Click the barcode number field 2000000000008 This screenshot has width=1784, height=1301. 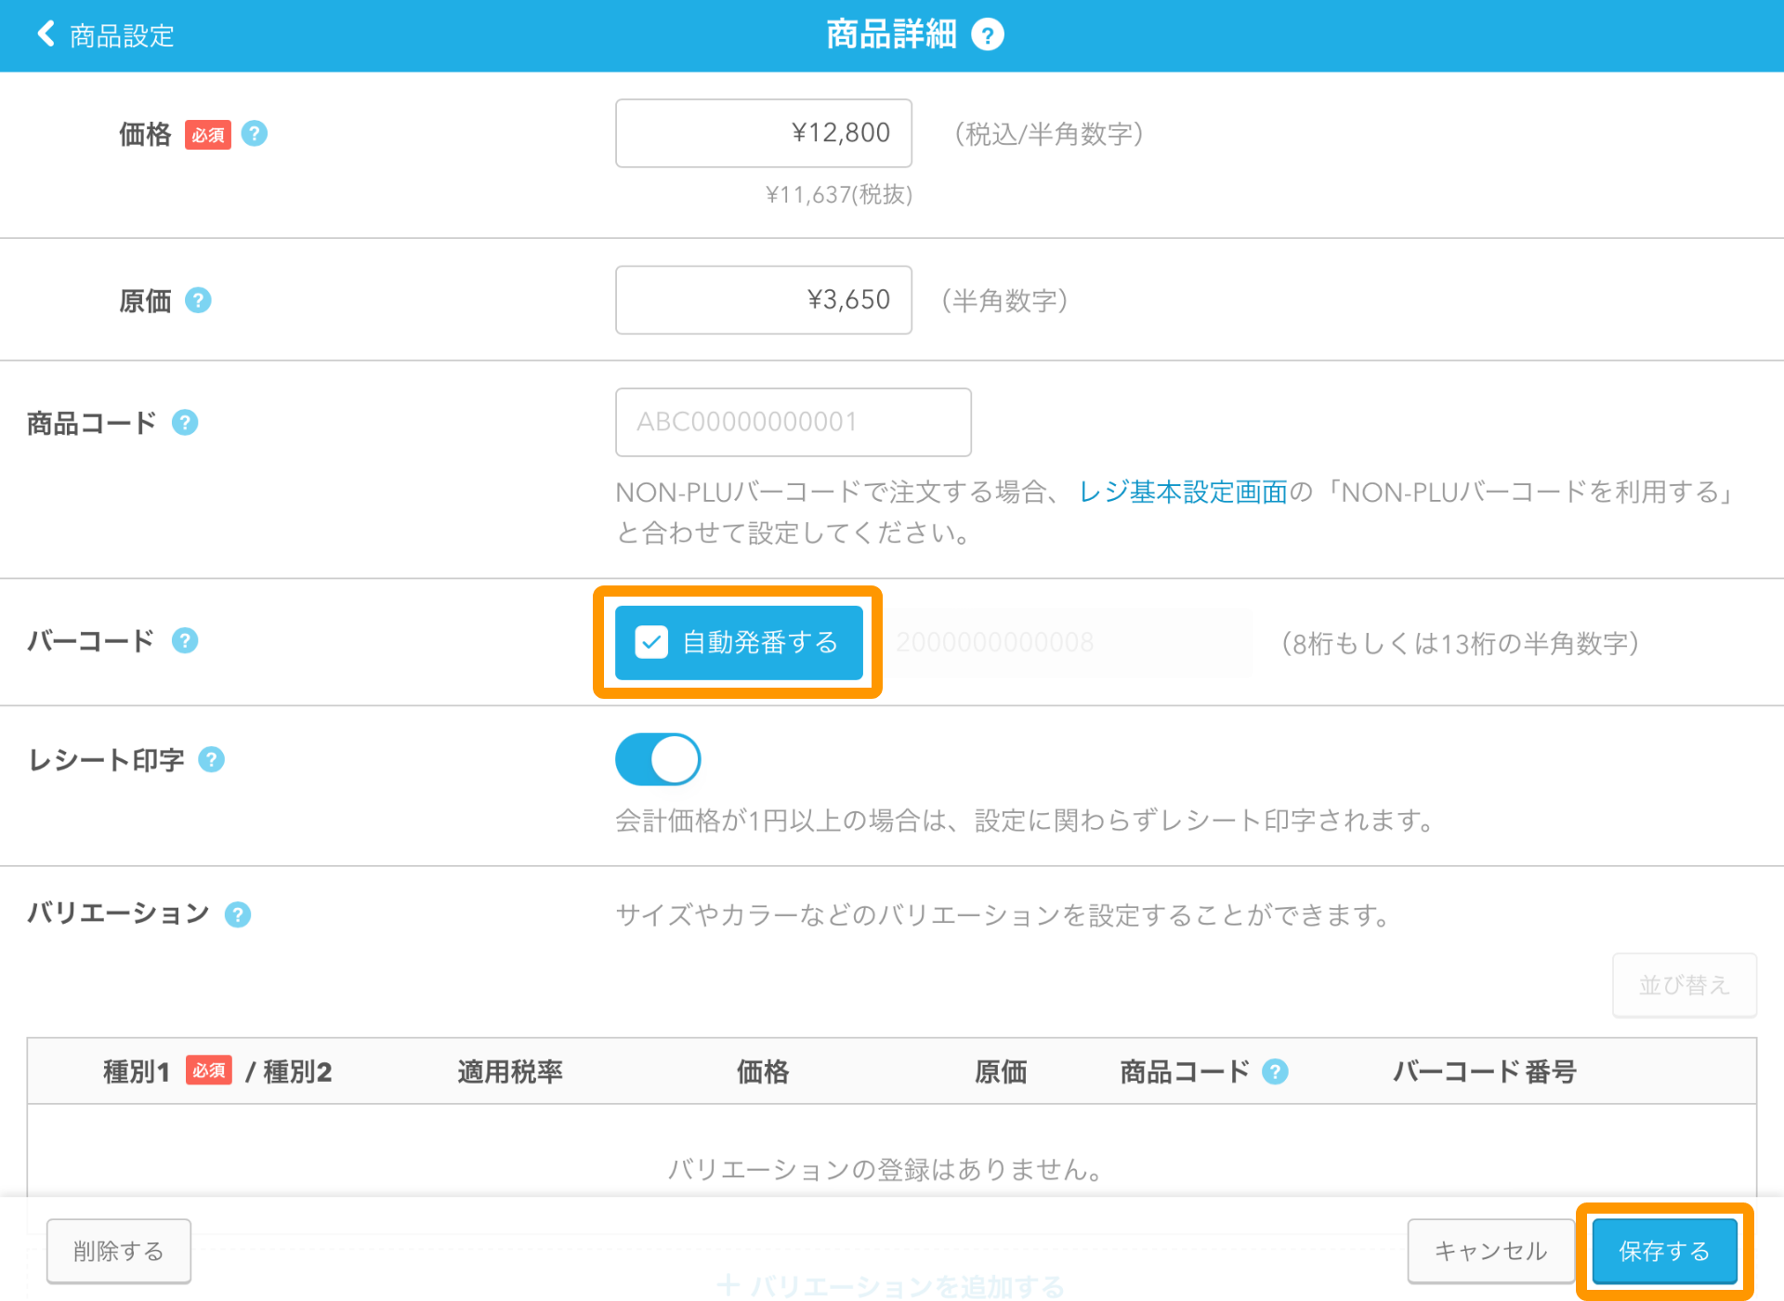click(1066, 642)
